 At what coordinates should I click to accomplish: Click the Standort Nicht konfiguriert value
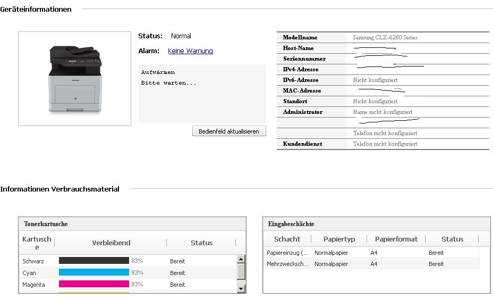(375, 101)
